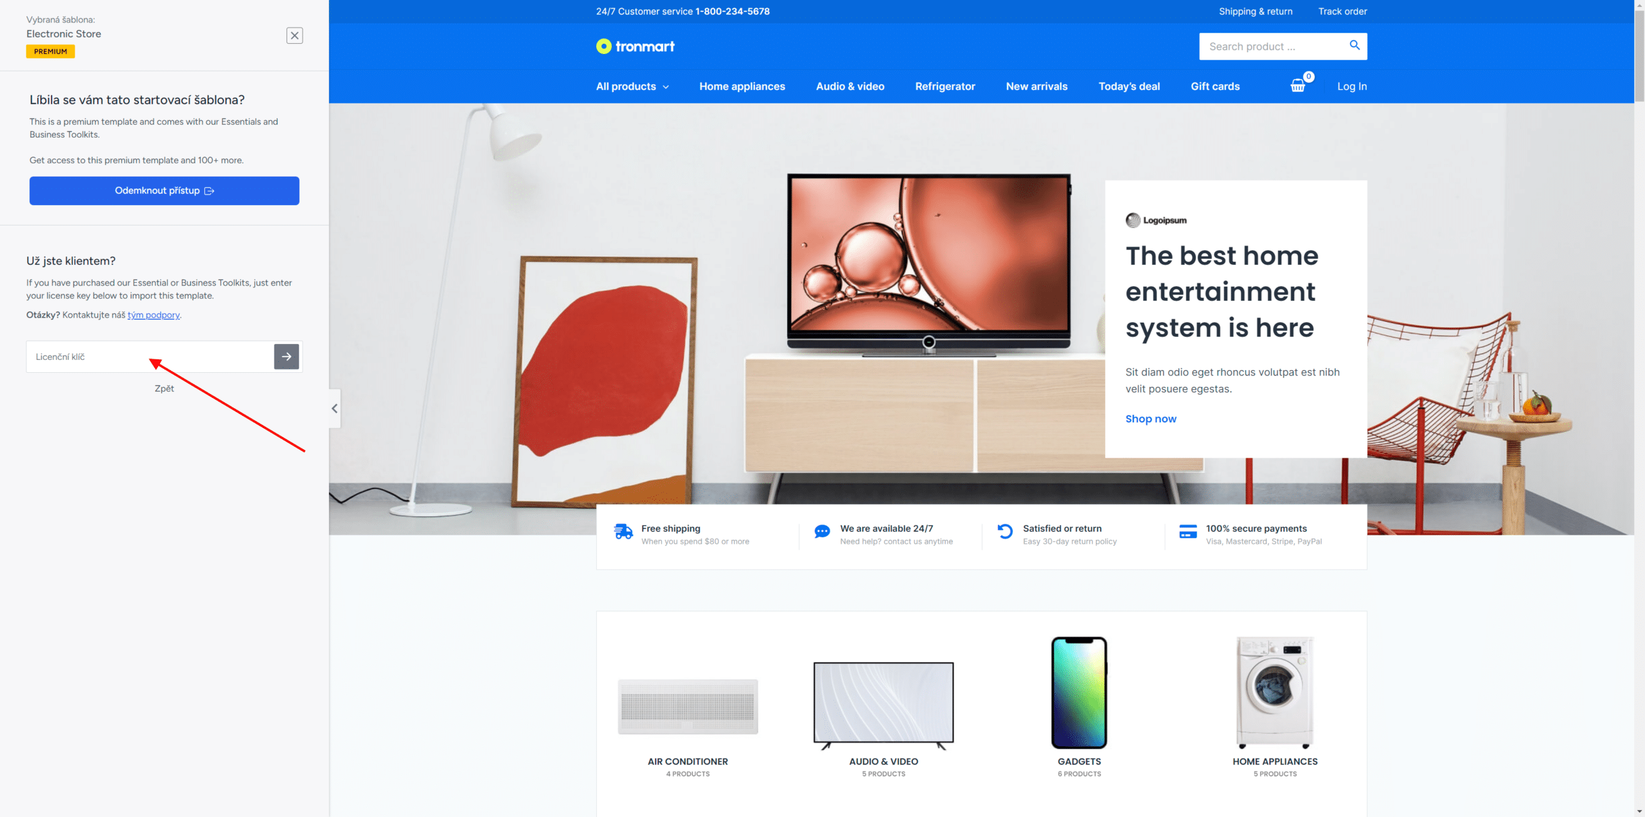Click the tým podpory support team link

pos(152,314)
